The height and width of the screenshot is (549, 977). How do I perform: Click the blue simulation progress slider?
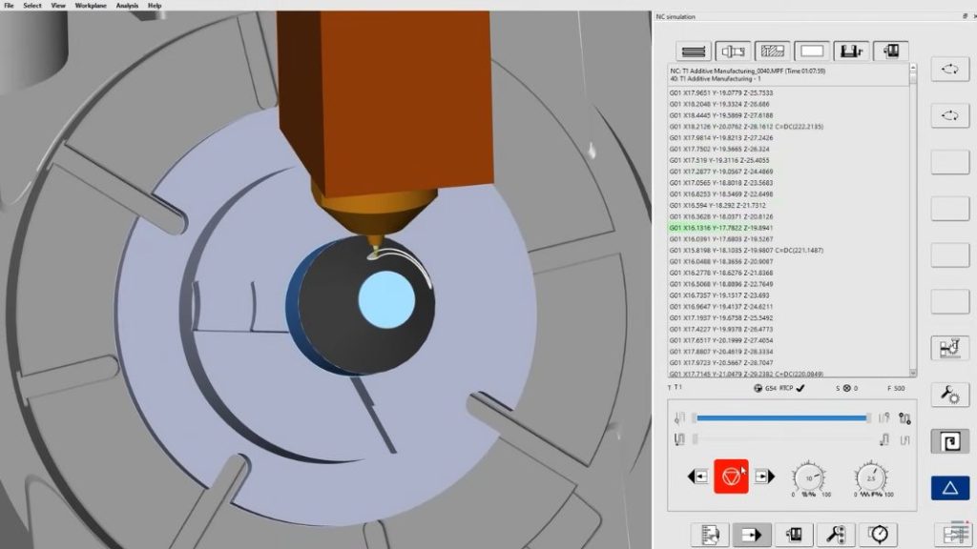(780, 417)
